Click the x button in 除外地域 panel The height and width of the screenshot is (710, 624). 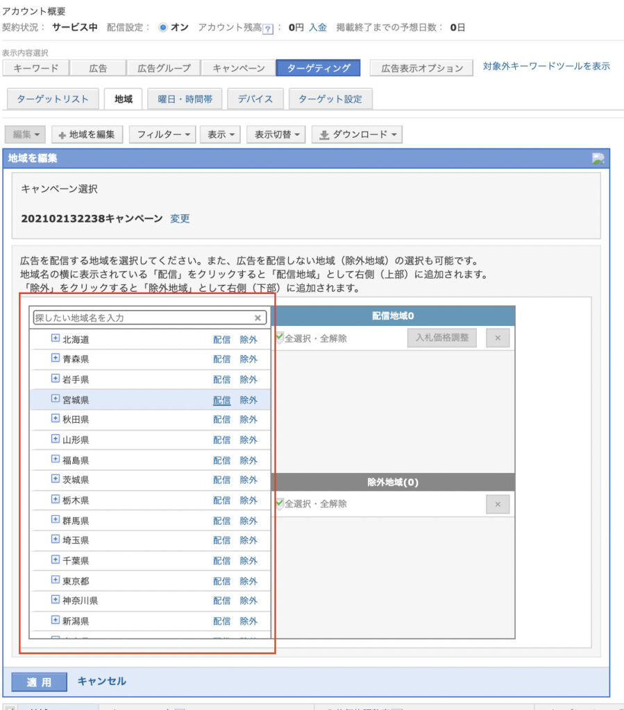(498, 504)
